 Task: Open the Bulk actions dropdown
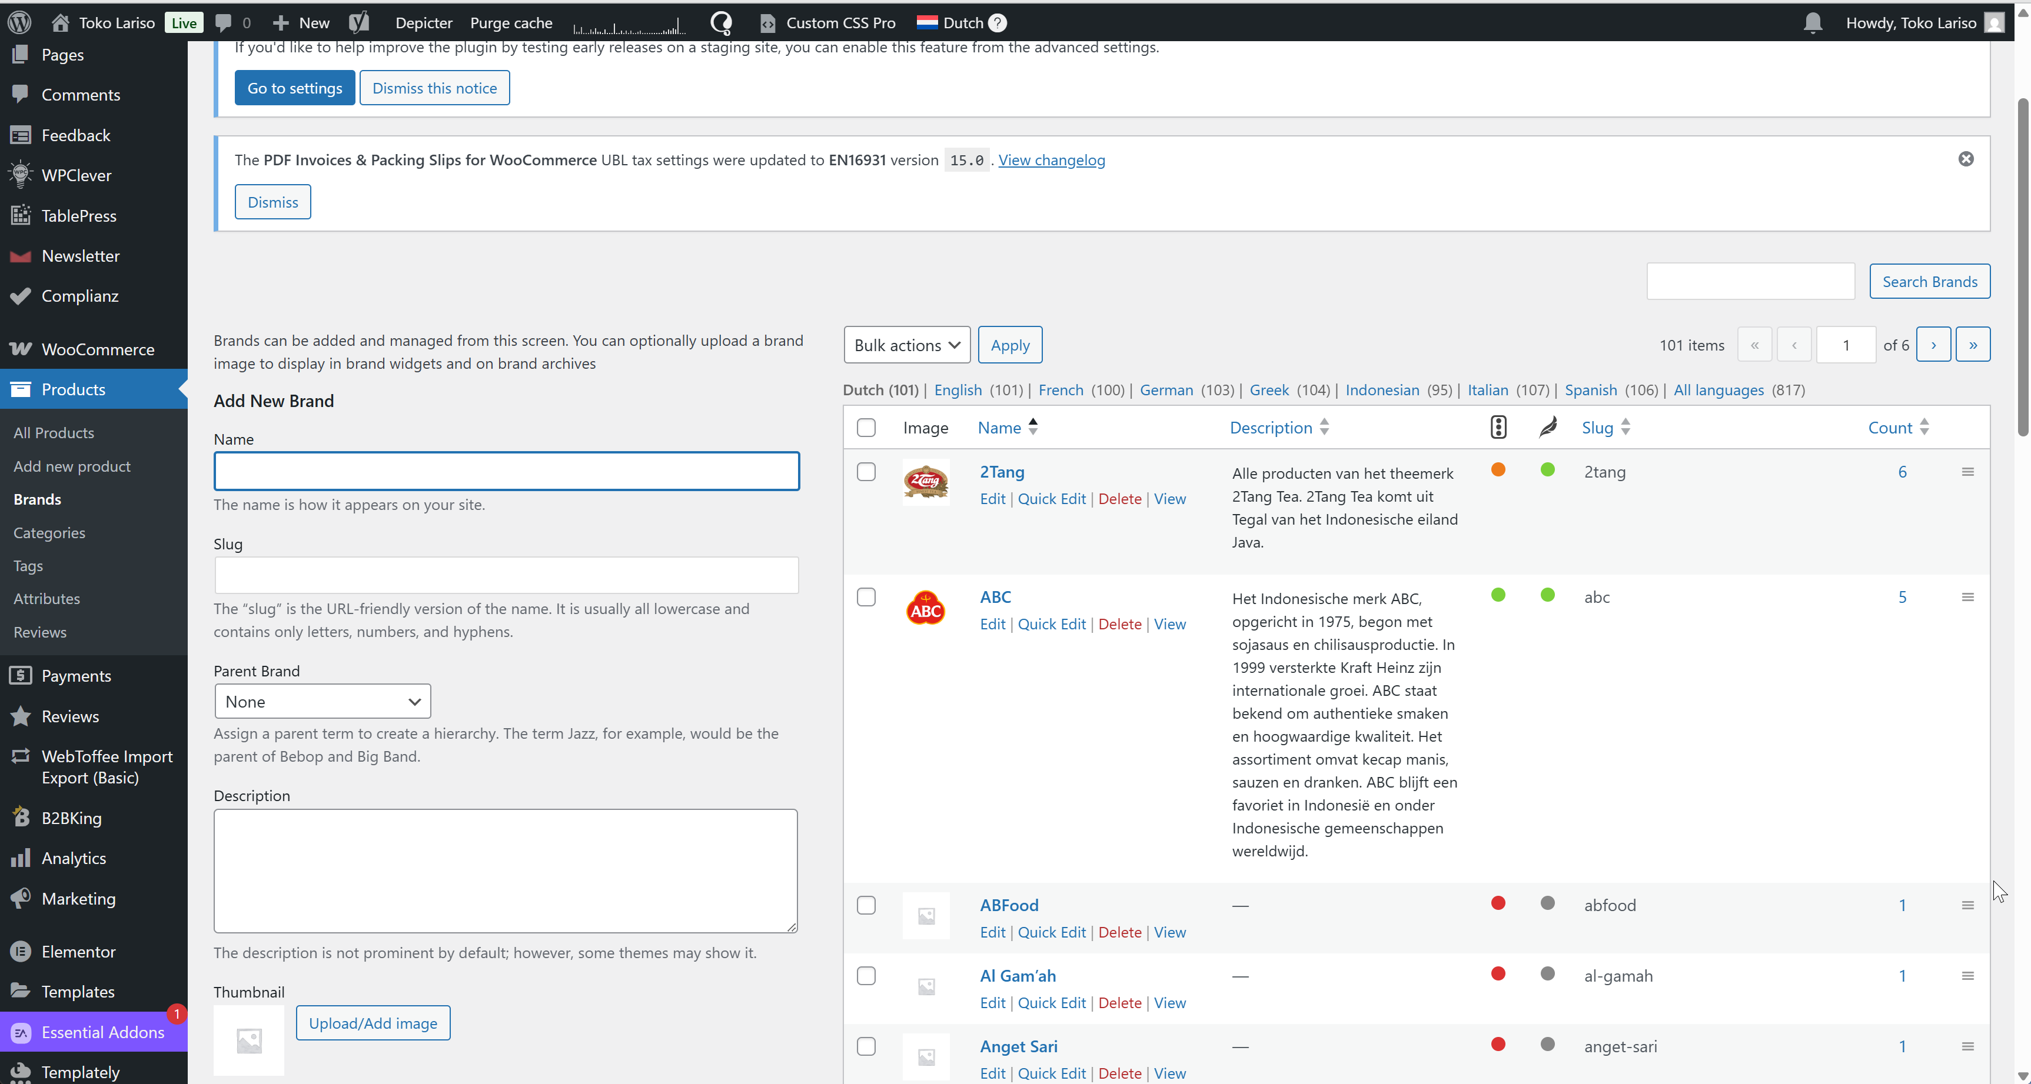pos(907,345)
